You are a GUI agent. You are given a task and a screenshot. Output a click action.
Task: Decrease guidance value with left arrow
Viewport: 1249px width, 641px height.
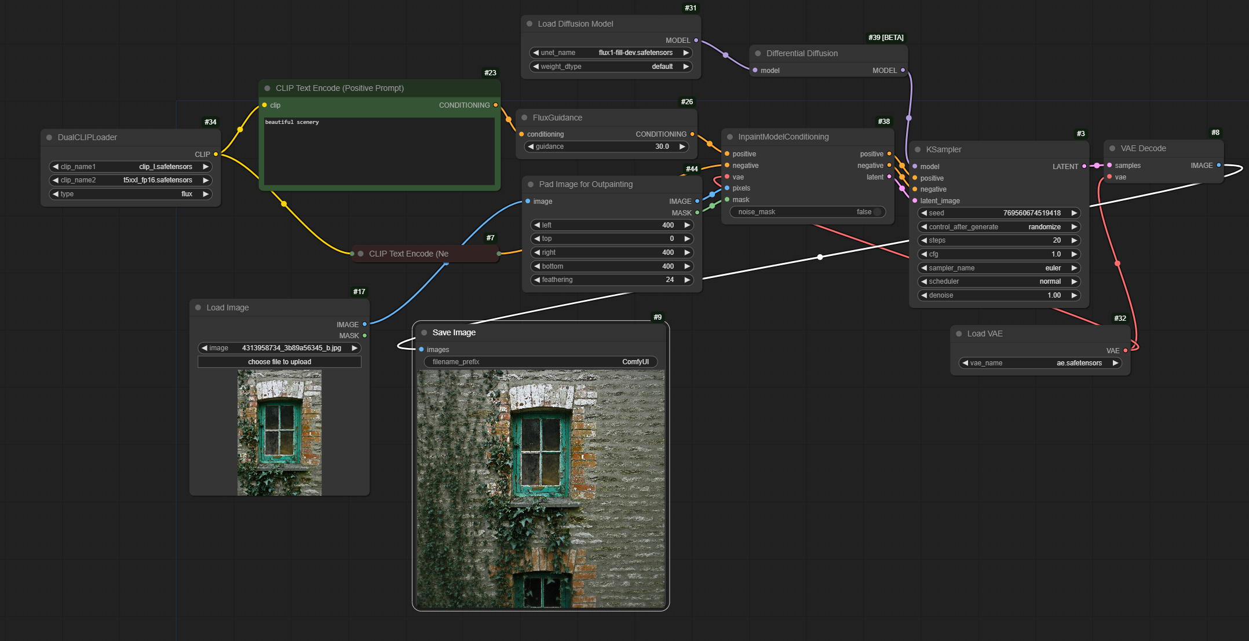(531, 146)
